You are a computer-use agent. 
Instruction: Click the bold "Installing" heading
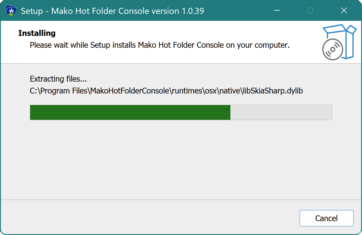[x=37, y=33]
